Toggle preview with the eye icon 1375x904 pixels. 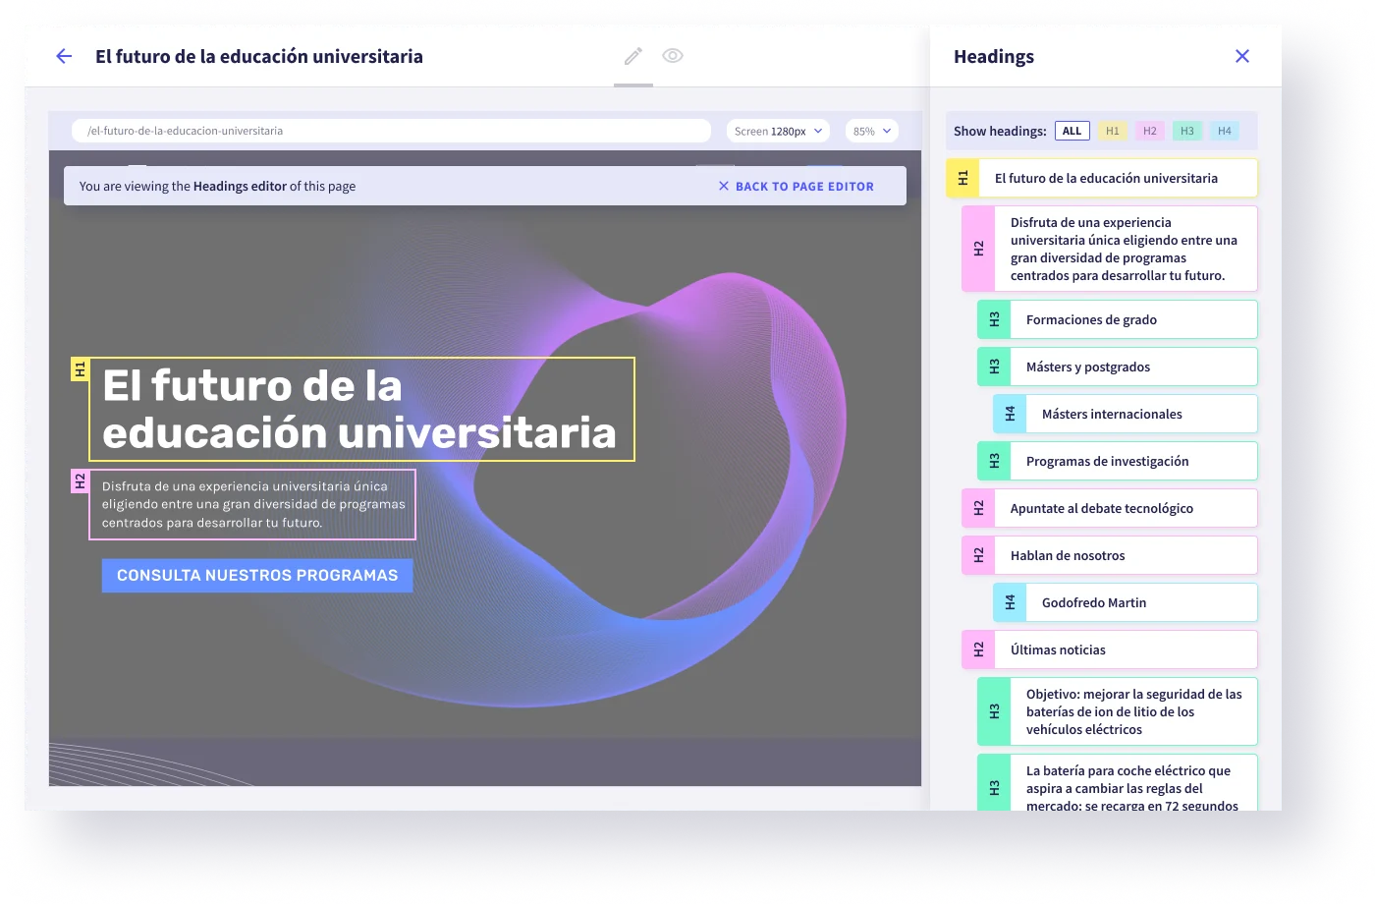[x=673, y=56]
